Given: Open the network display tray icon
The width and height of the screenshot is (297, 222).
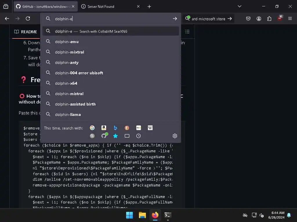Looking at the screenshot, I should click(254, 215).
